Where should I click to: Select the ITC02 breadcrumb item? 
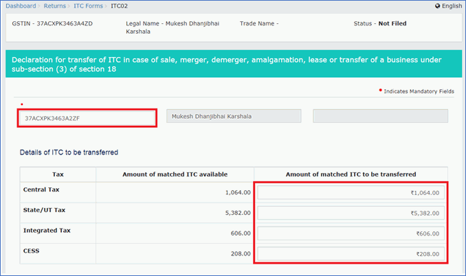[119, 6]
